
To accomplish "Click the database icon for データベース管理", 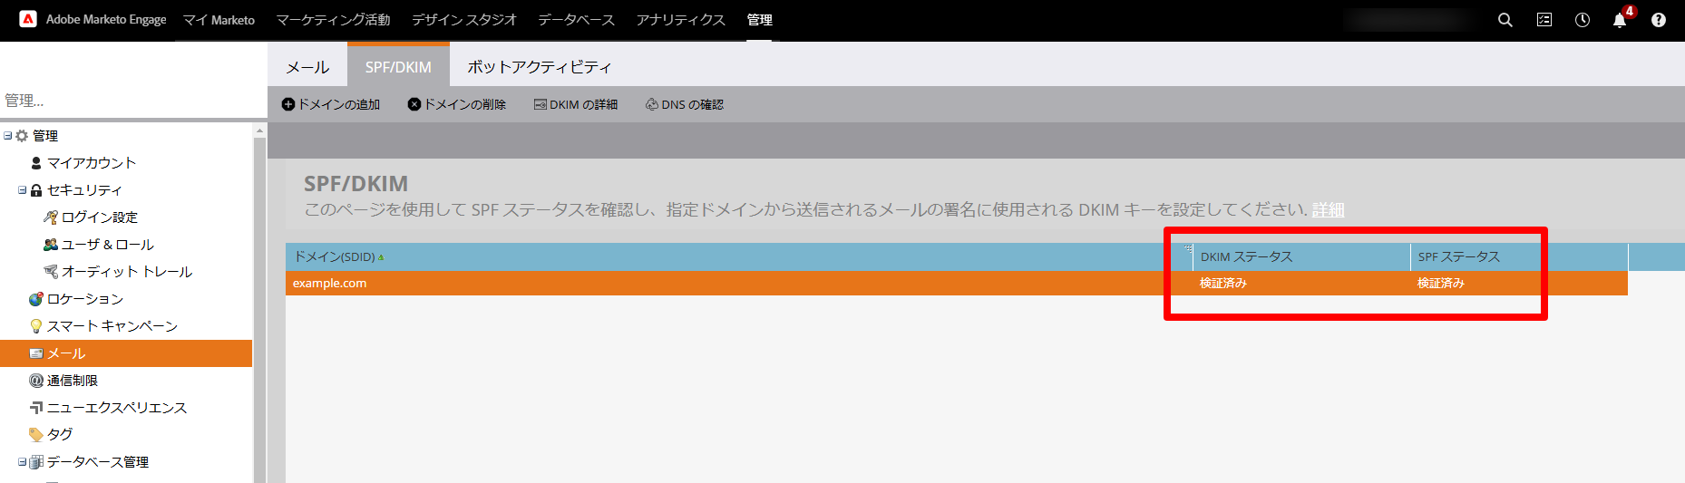I will click(36, 462).
